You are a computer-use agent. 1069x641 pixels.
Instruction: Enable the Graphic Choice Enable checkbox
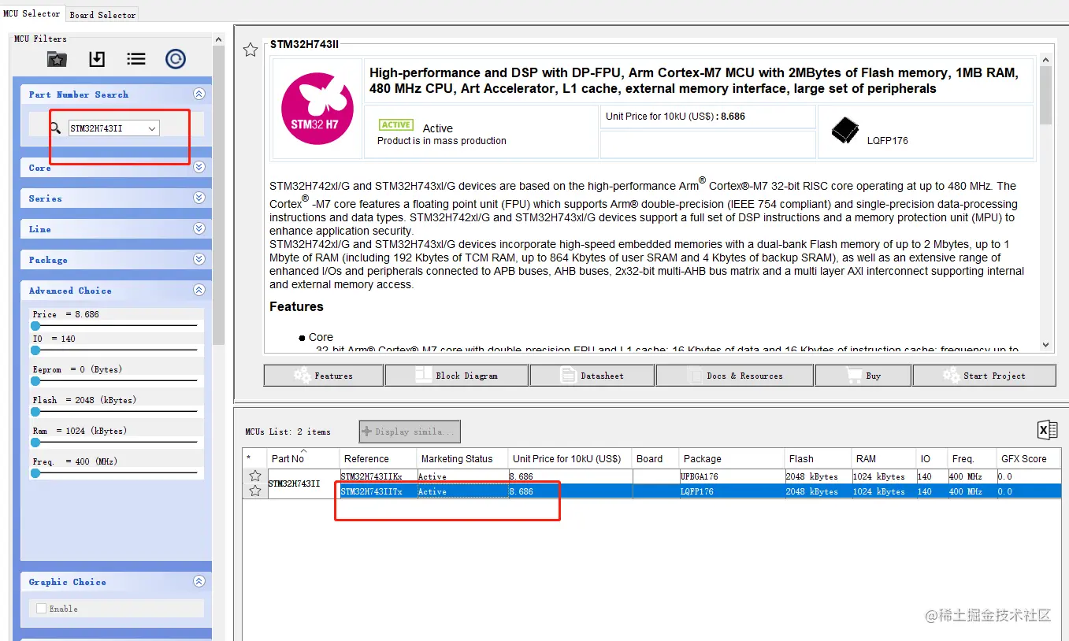coord(41,609)
